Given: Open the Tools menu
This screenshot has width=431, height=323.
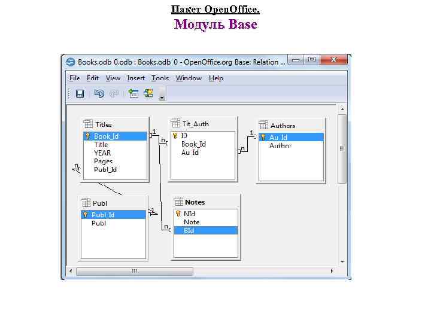Looking at the screenshot, I should 160,78.
